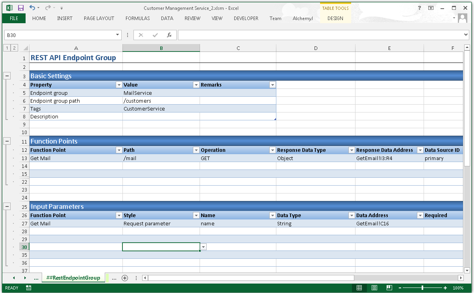Click the green FILE button
Image resolution: width=474 pixels, height=293 pixels.
pos(14,18)
